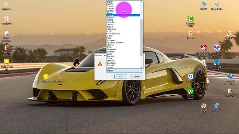The height and width of the screenshot is (134, 239).
Task: Launch Camtasia 2019 from the desktop
Action: (190, 21)
